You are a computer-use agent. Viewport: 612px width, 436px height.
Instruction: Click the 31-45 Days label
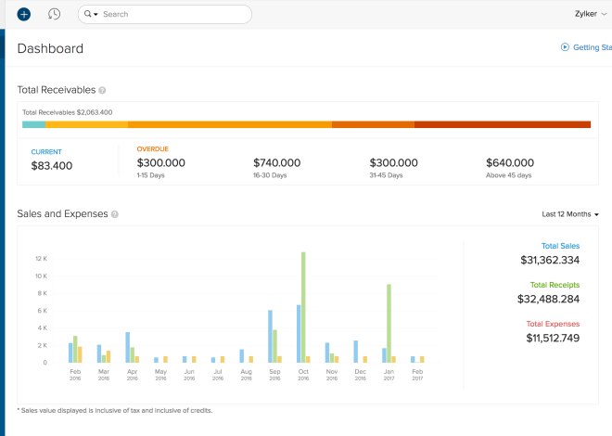[x=386, y=175]
